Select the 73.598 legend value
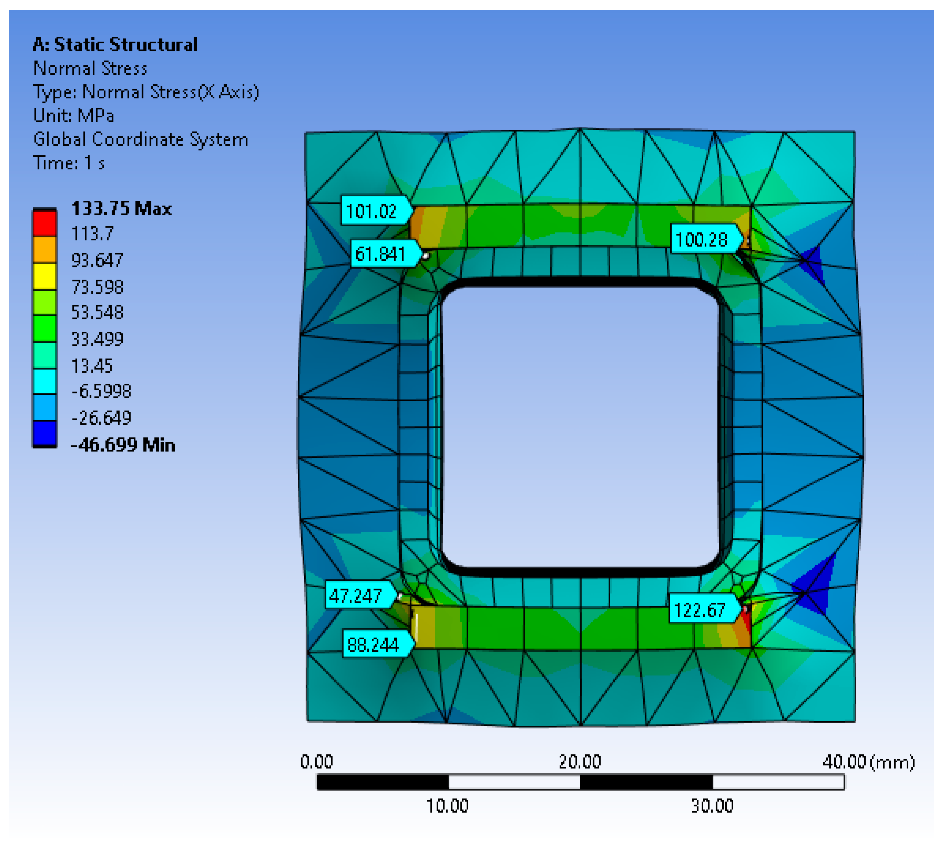 [97, 287]
